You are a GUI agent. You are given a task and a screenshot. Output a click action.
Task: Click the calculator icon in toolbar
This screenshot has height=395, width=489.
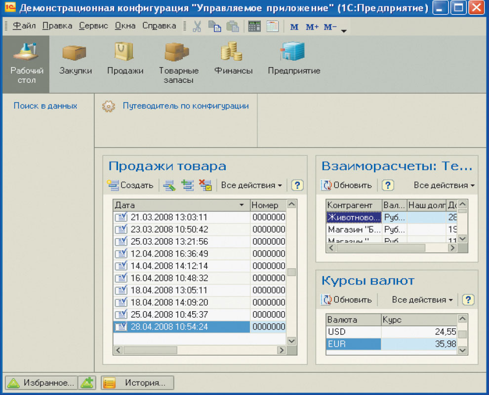click(254, 27)
